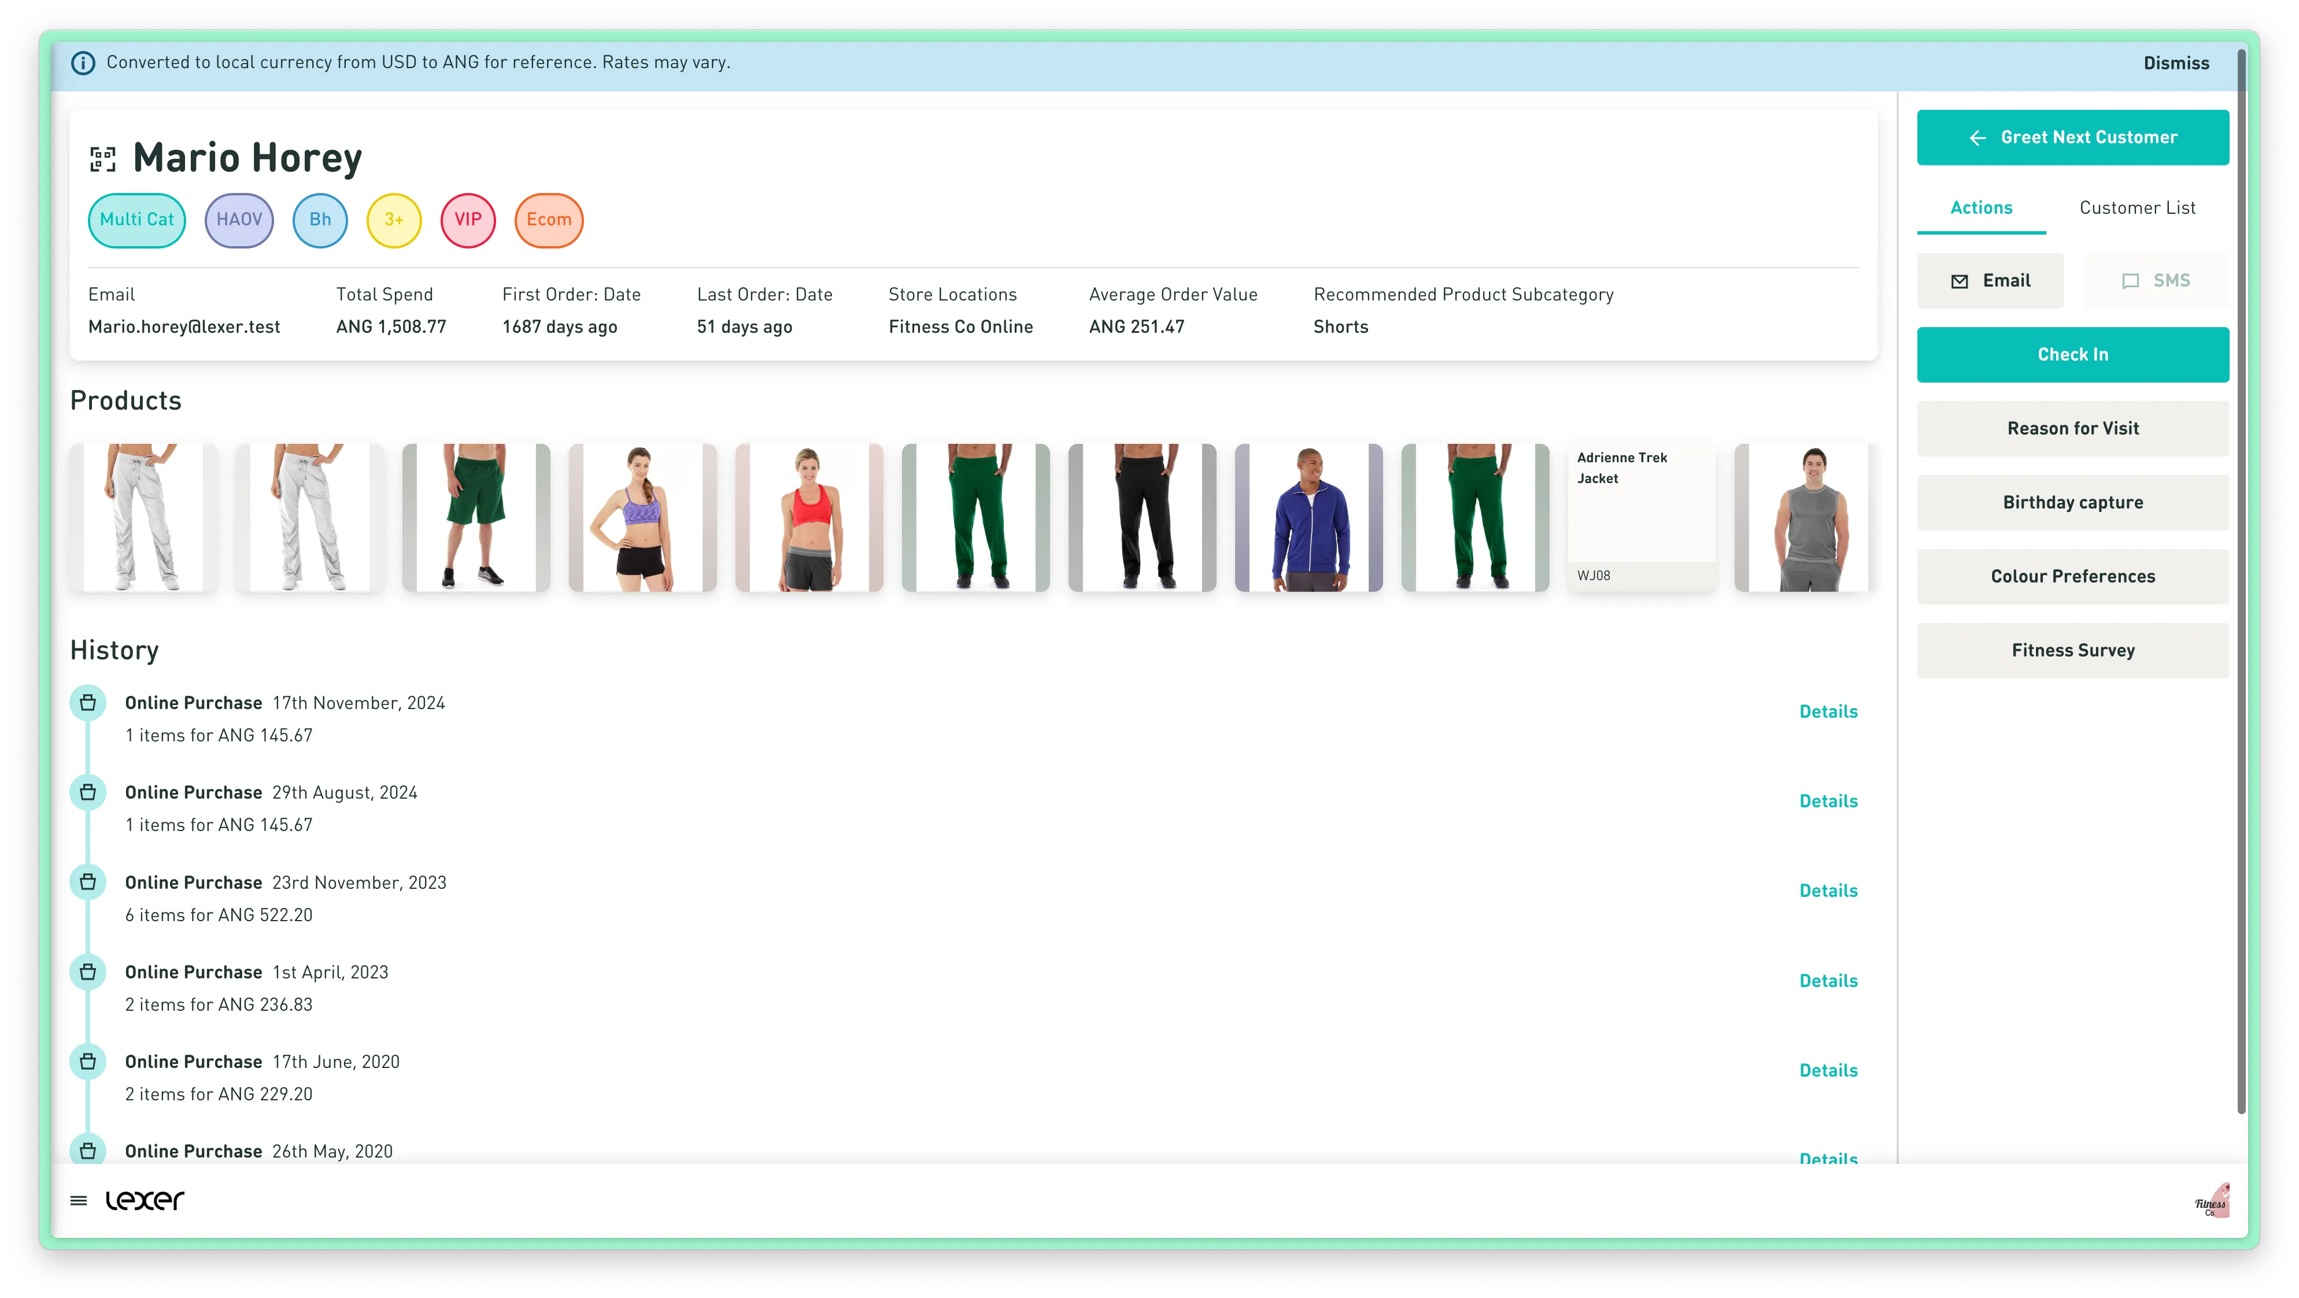Image resolution: width=2299 pixels, height=1298 pixels.
Task: Select the Actions tab
Action: [1980, 208]
